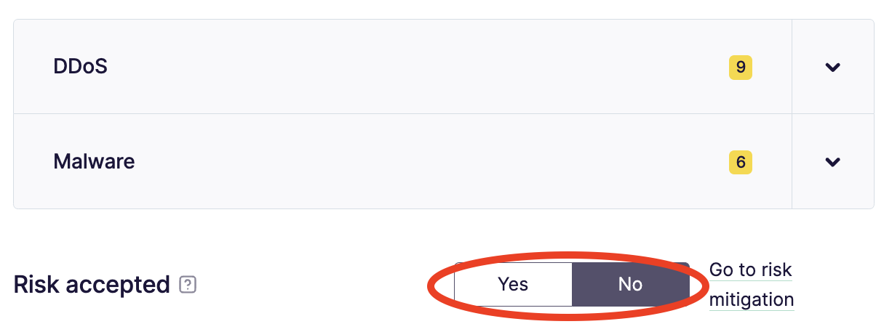This screenshot has width=892, height=324.
Task: Click the yellow Malware count badge
Action: pos(741,161)
